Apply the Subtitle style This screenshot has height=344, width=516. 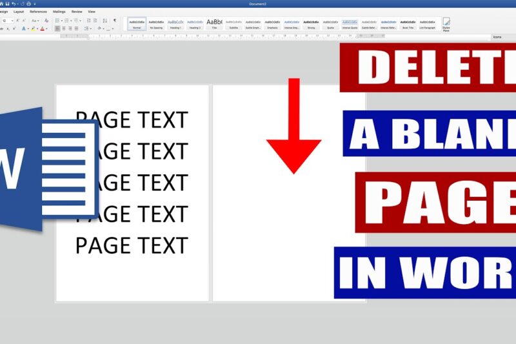(x=233, y=24)
